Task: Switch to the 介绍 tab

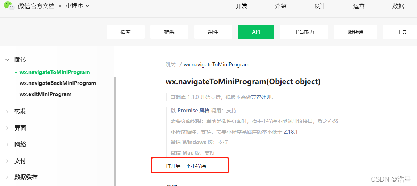Action: tap(280, 6)
